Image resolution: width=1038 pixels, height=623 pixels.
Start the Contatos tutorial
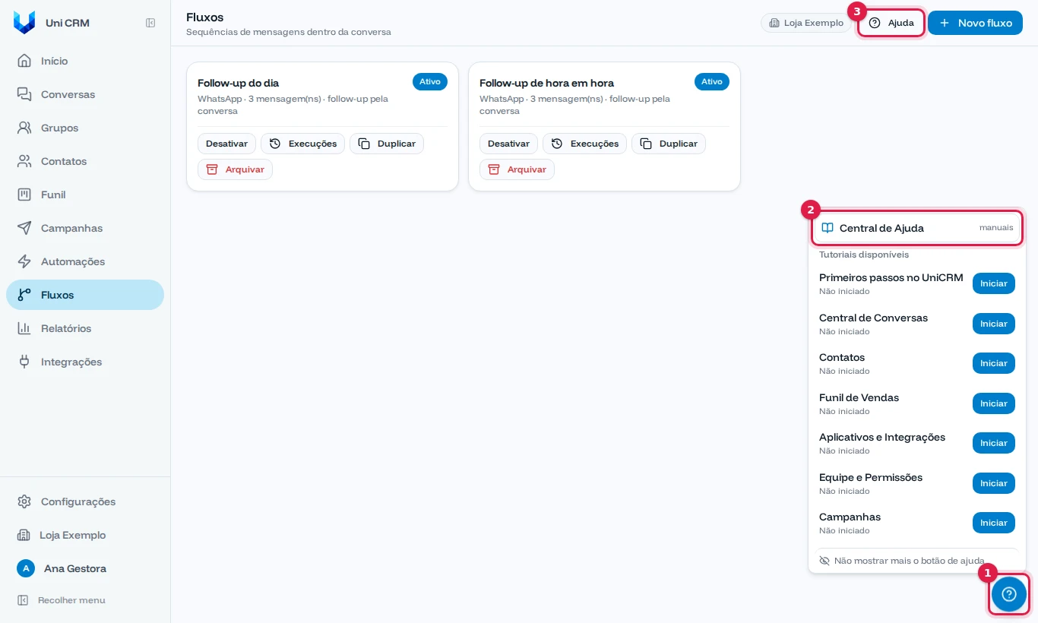pyautogui.click(x=994, y=363)
